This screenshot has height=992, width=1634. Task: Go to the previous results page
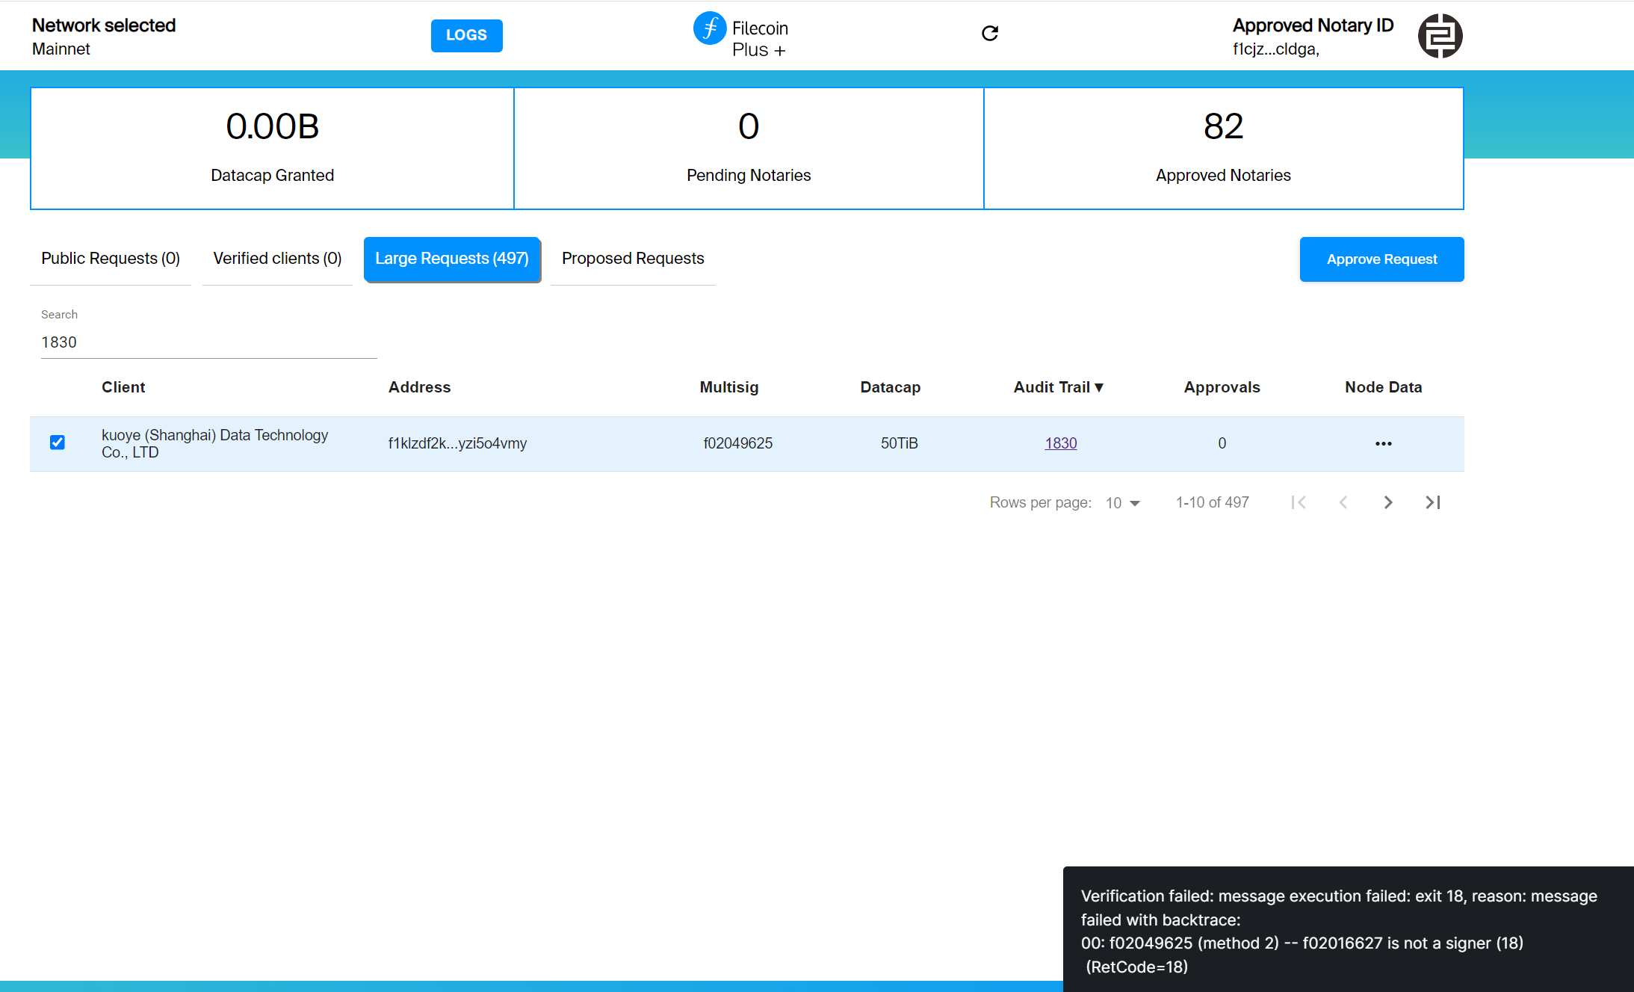[1344, 502]
